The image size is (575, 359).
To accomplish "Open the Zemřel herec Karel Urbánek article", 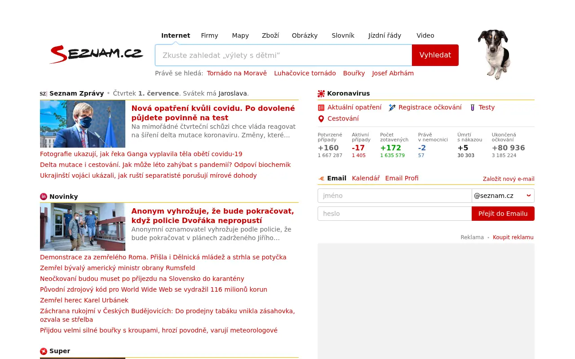I will point(84,300).
